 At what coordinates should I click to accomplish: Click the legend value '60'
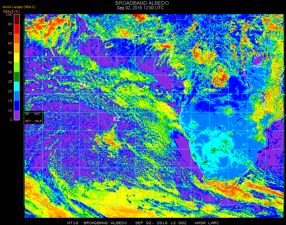[10, 43]
